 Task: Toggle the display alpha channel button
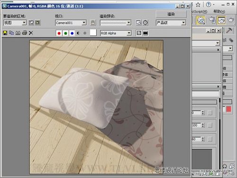(78, 33)
